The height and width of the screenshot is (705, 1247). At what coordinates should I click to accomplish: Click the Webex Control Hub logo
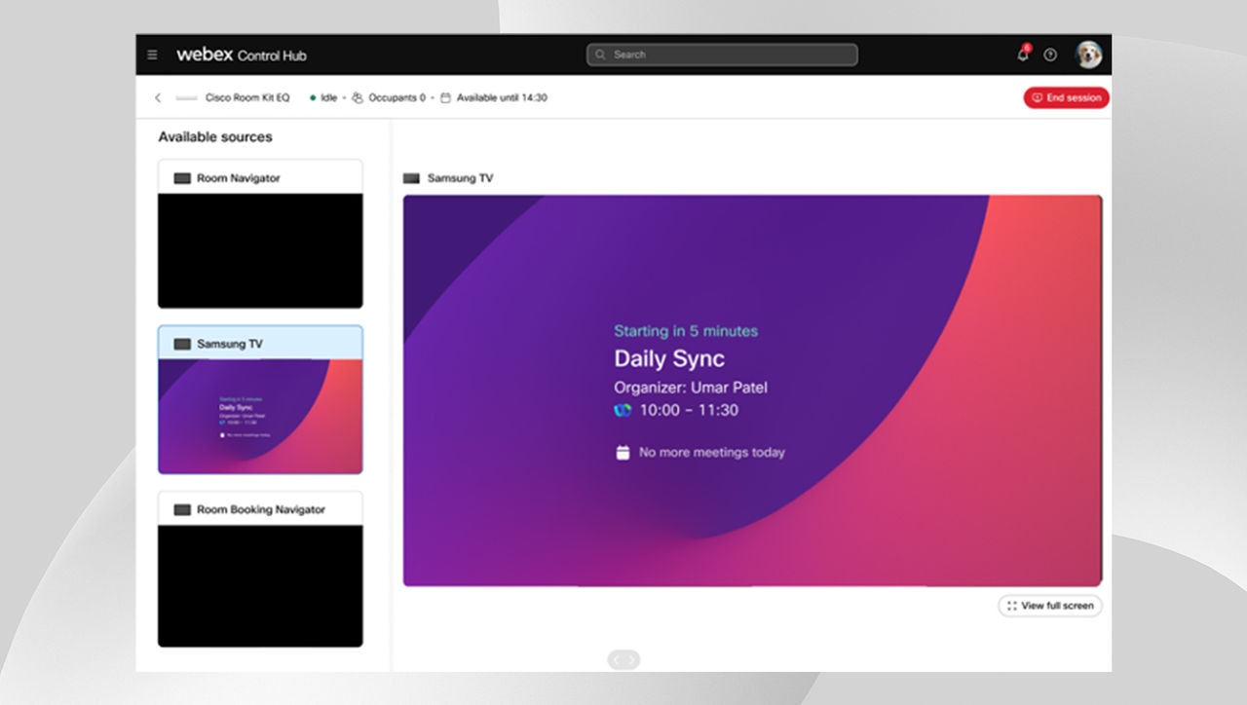[242, 56]
